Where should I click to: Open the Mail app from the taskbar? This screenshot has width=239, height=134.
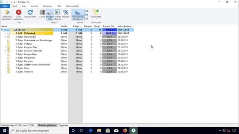(116, 131)
